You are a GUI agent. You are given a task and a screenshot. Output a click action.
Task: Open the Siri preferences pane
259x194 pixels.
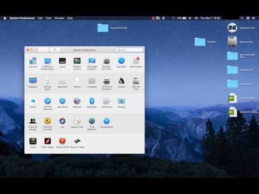[62, 123]
